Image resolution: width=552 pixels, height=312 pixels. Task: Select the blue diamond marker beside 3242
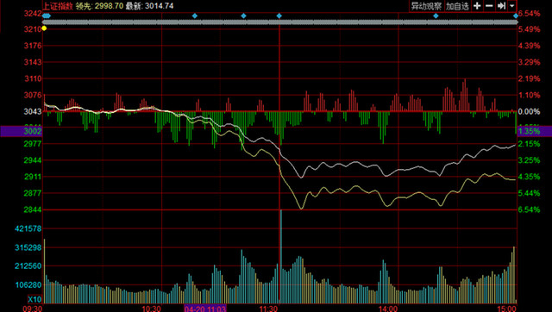click(x=47, y=16)
